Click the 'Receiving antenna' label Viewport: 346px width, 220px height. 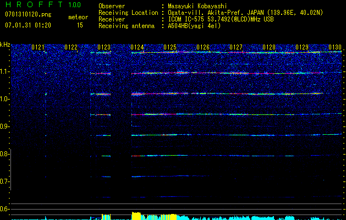127,26
